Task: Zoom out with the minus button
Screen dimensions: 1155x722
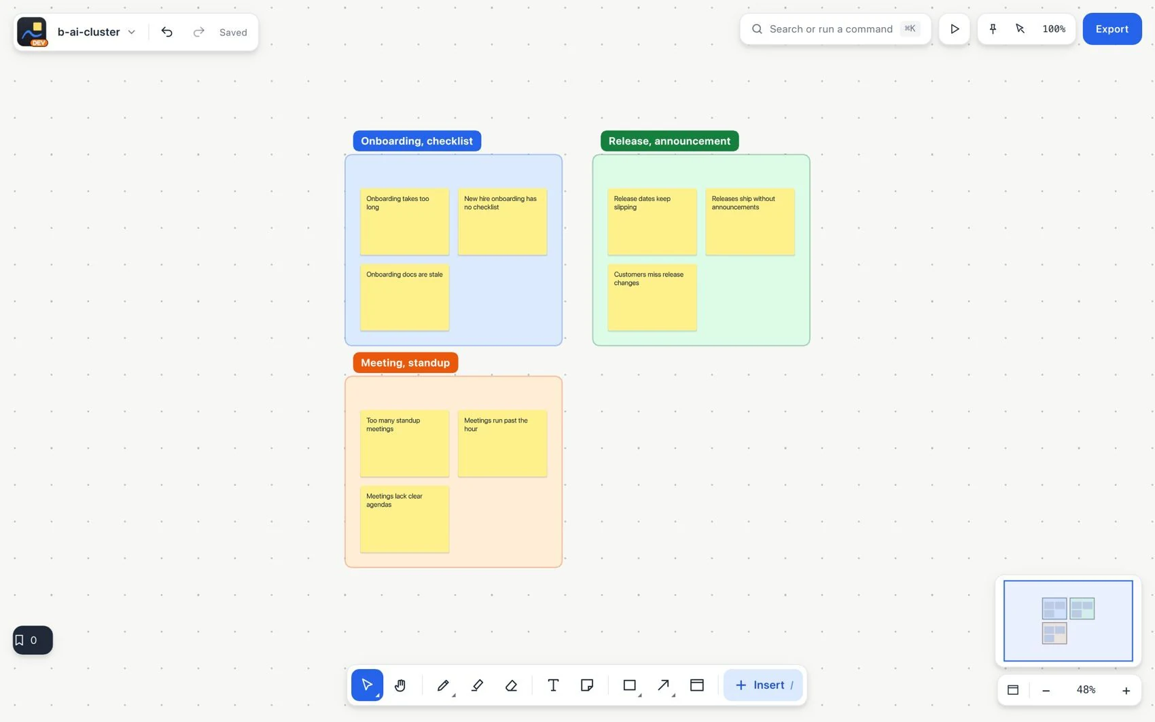Action: click(1046, 690)
